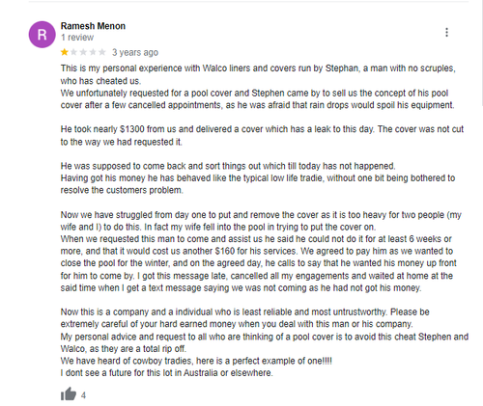
Task: Click the line "resolve the customers problem"
Action: click(x=122, y=190)
